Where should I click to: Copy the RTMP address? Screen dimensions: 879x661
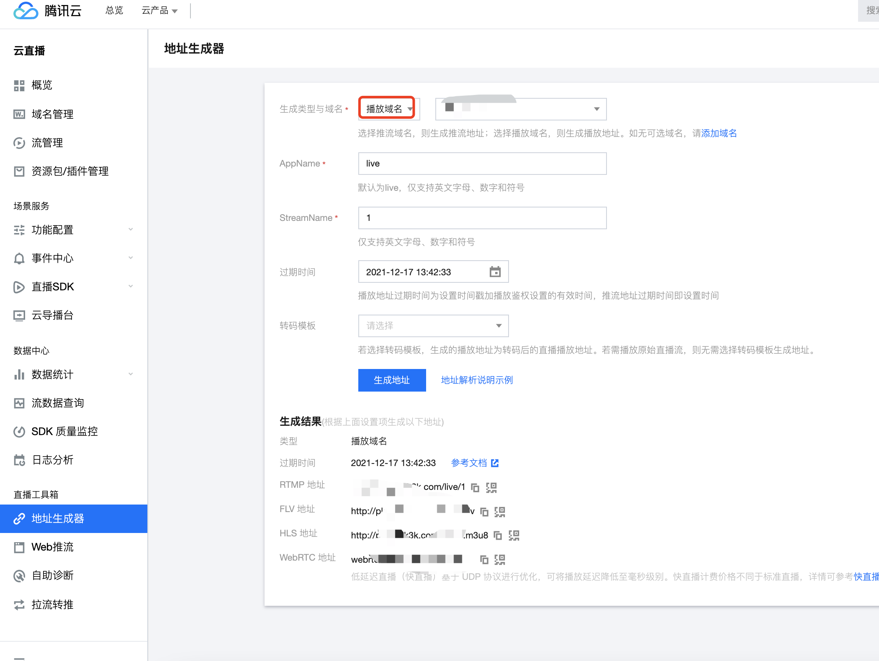coord(475,487)
